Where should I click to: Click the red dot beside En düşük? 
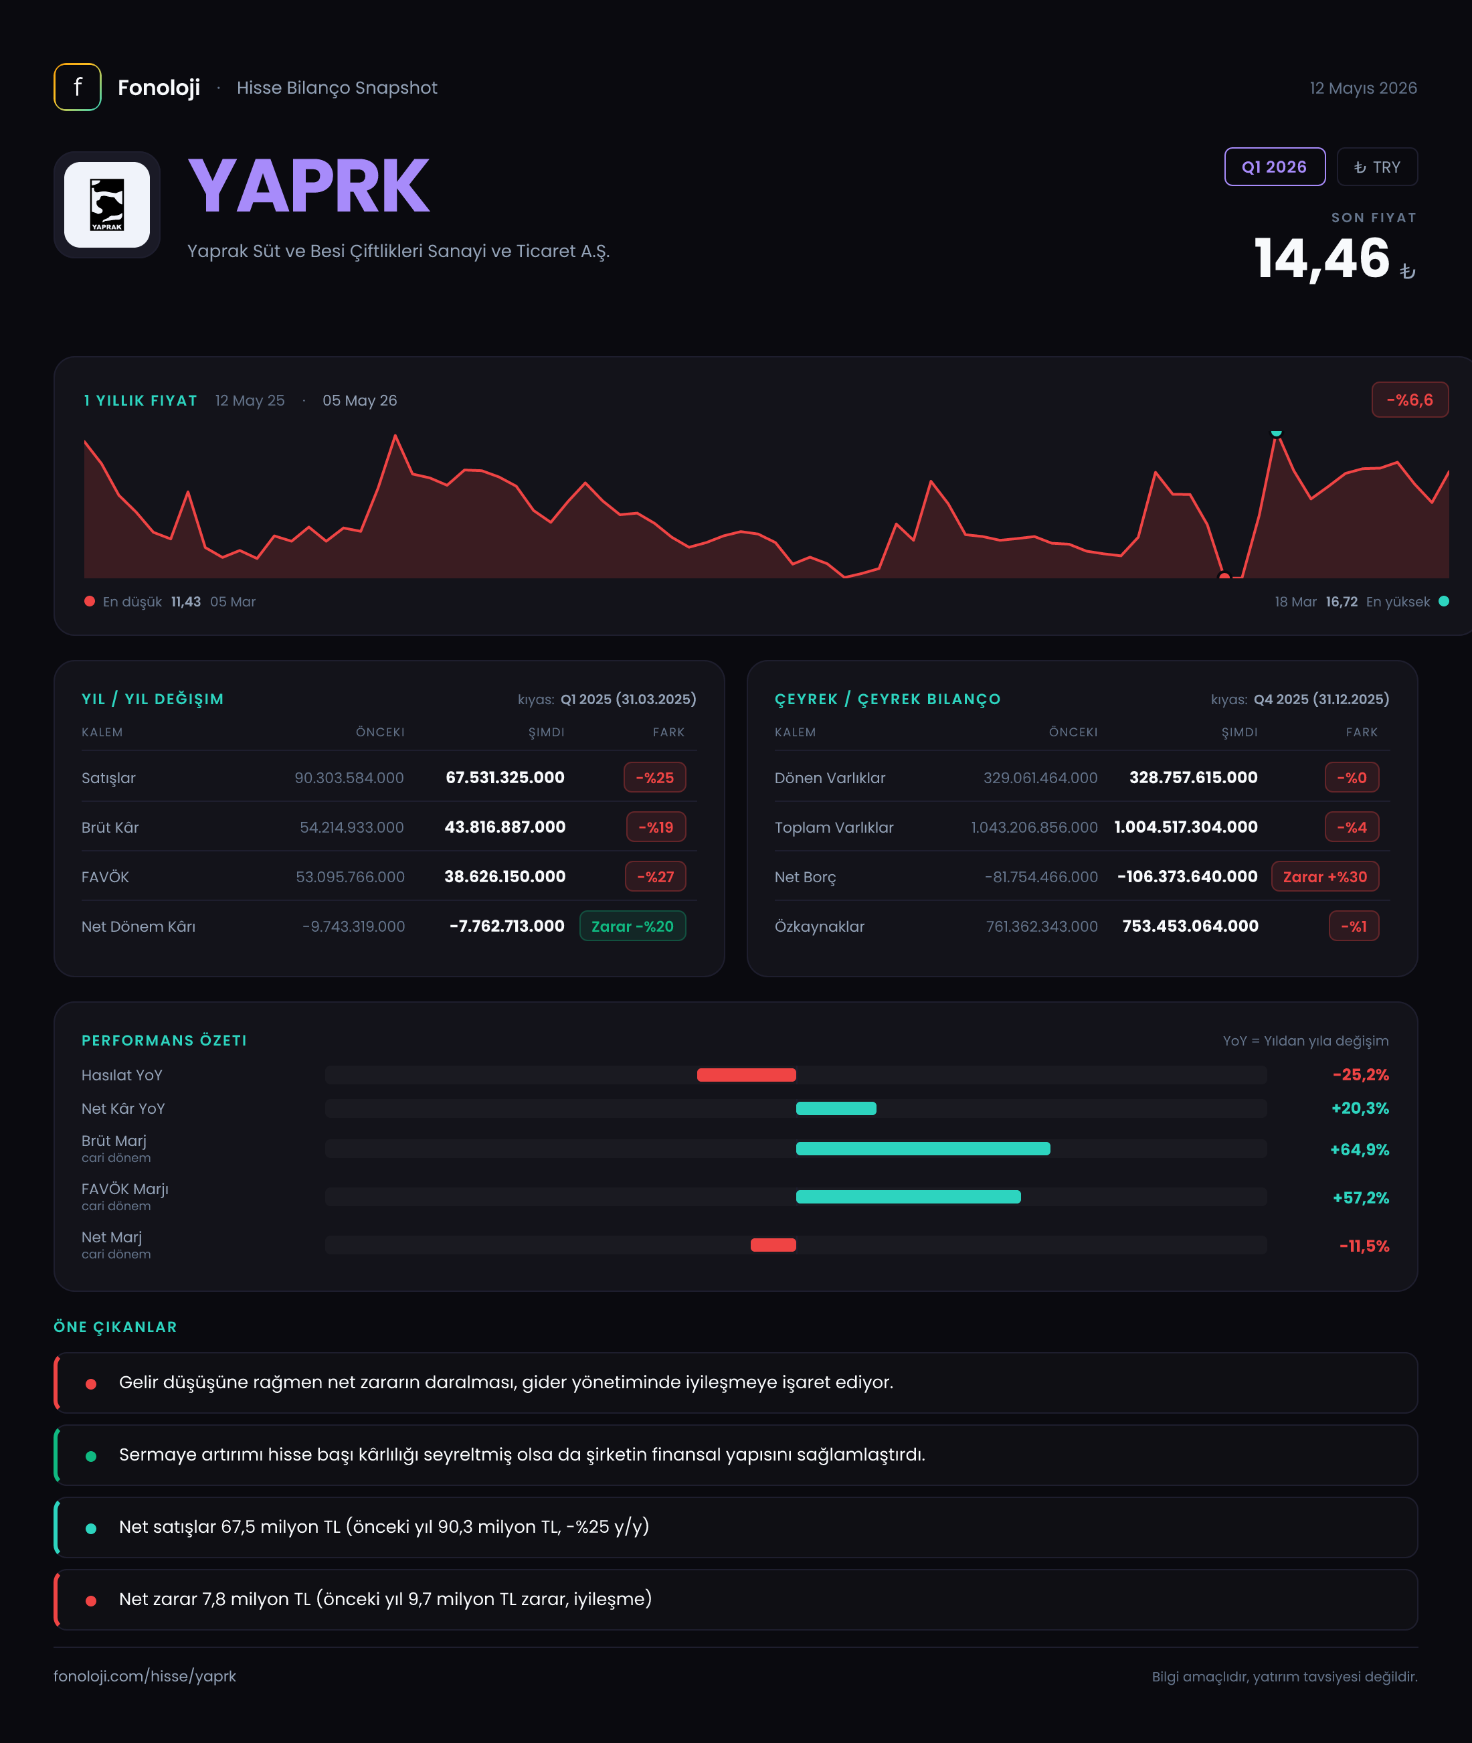tap(89, 601)
